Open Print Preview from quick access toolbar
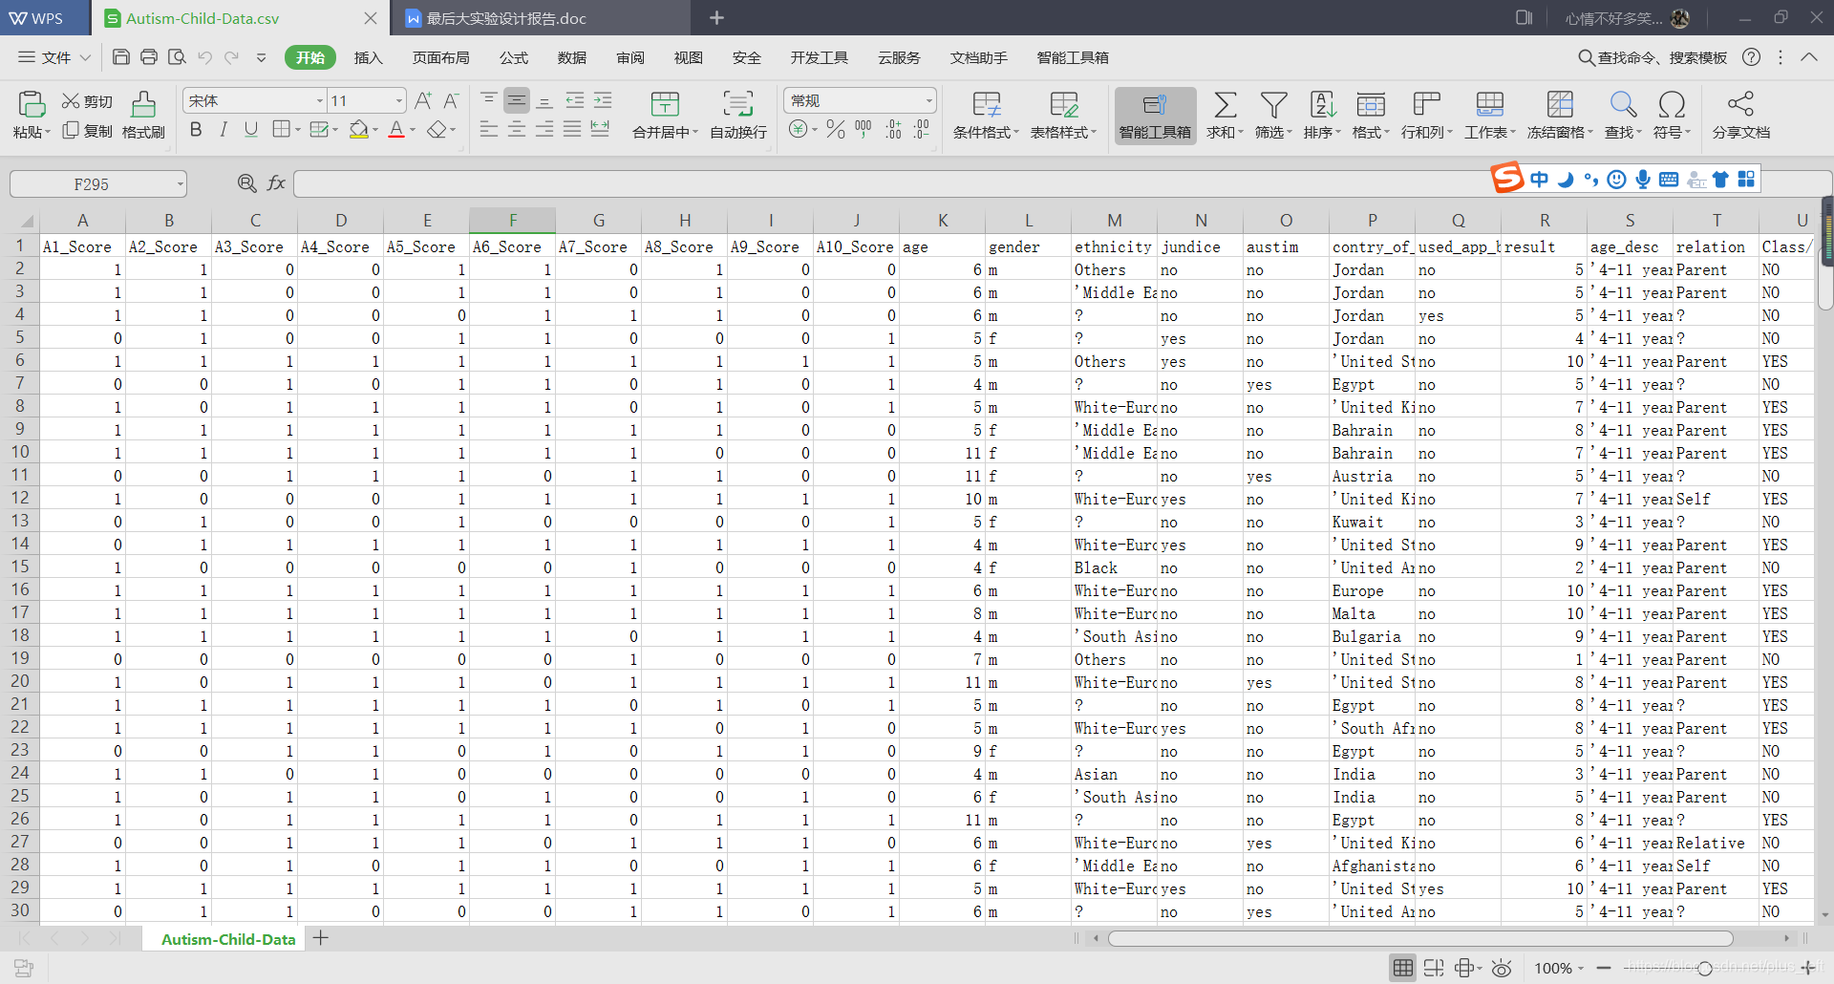 [x=177, y=57]
